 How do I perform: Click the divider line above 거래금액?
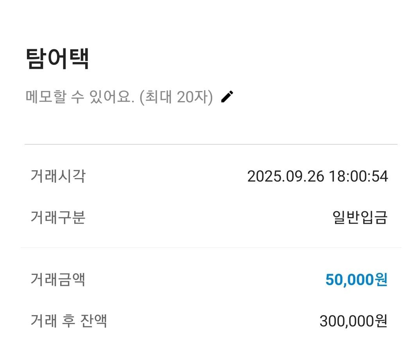pyautogui.click(x=211, y=248)
